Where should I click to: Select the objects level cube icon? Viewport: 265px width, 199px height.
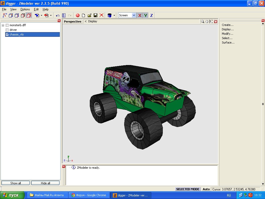(x=23, y=15)
